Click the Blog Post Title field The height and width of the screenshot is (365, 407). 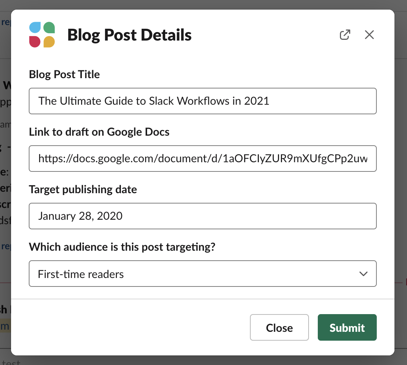[203, 101]
